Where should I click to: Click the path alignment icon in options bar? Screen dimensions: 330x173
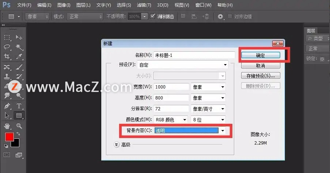pyautogui.click(x=194, y=16)
